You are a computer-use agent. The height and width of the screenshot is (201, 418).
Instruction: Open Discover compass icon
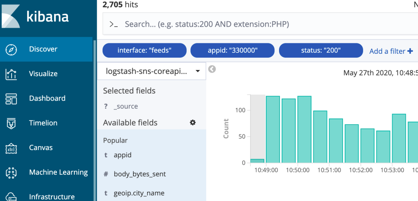tap(11, 49)
